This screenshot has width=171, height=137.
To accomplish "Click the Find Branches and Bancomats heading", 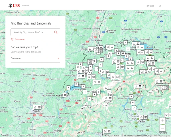I will coord(31,23).
